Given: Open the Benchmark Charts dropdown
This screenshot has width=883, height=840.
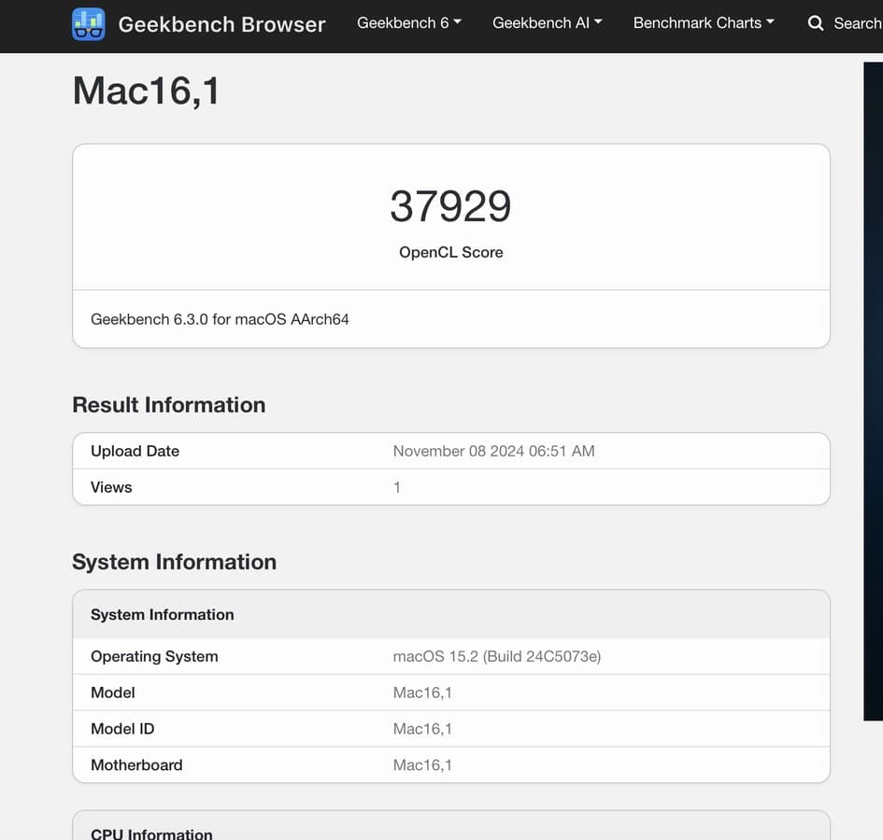Looking at the screenshot, I should coord(703,23).
